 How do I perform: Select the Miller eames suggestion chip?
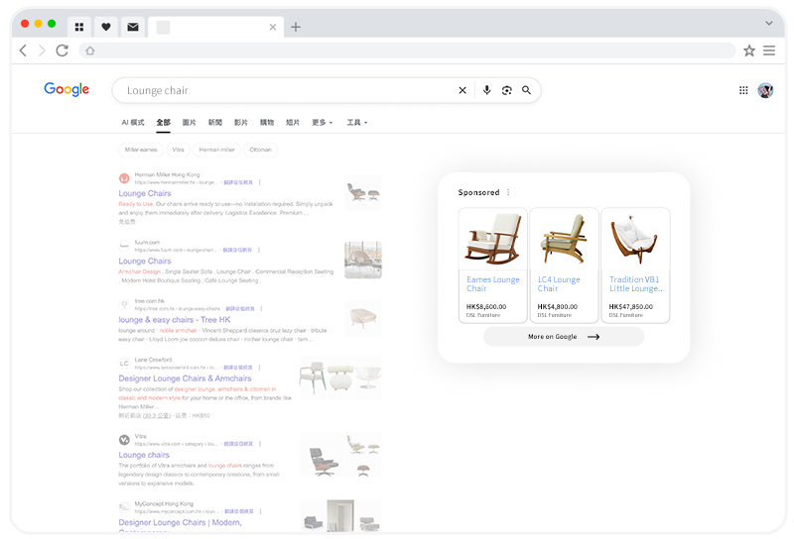point(141,150)
